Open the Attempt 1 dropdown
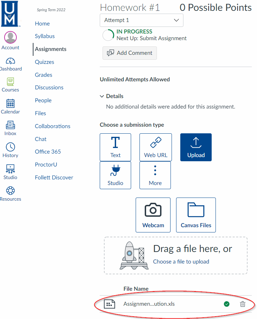257x319 pixels. [142, 20]
